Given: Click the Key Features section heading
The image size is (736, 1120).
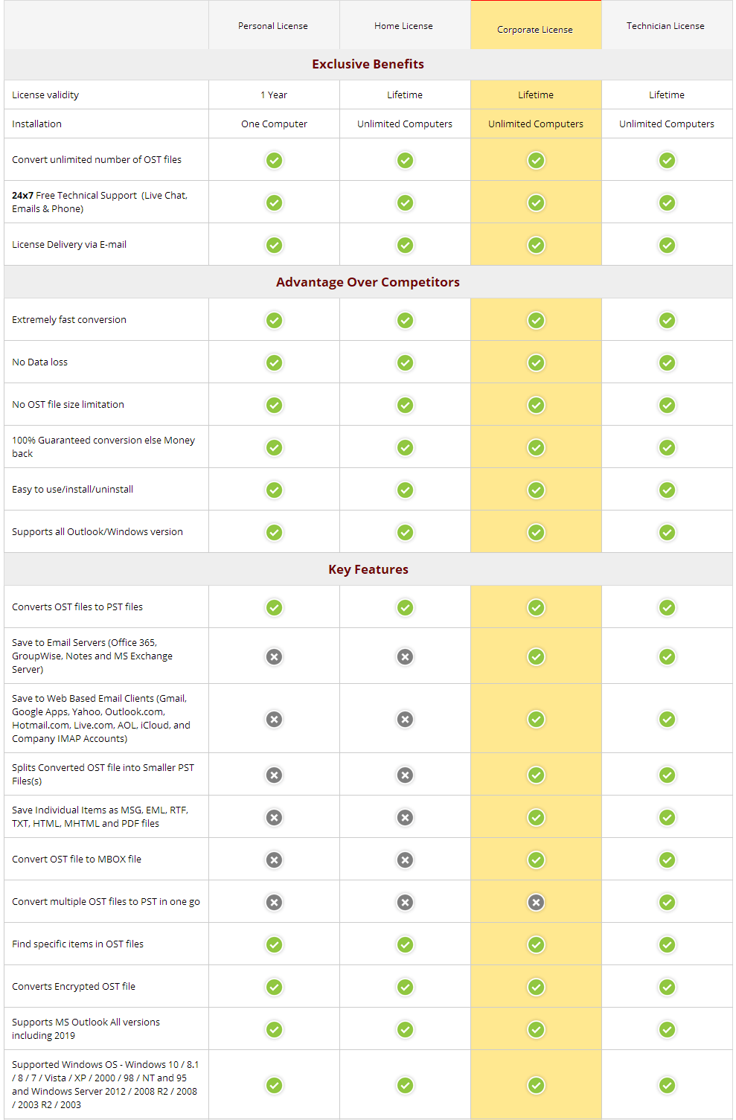Looking at the screenshot, I should pyautogui.click(x=368, y=569).
